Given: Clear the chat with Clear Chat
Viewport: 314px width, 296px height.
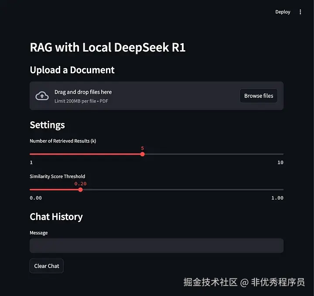Looking at the screenshot, I should (x=47, y=266).
